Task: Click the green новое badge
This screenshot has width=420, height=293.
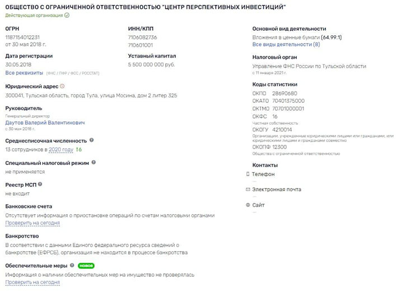Action: coord(86,265)
